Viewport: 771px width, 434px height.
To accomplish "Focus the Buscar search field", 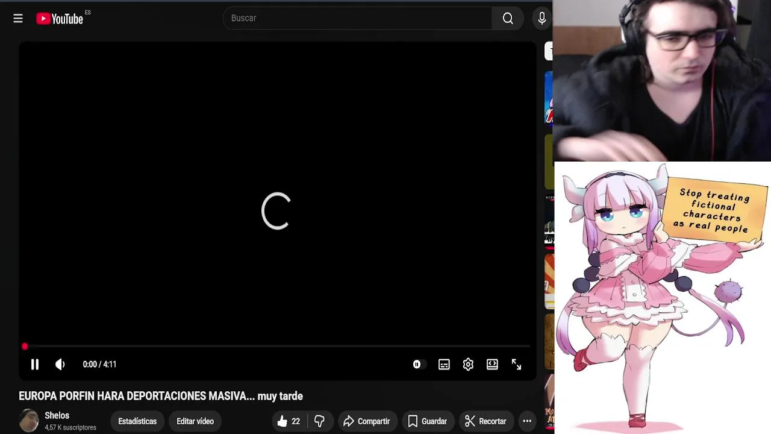I will click(x=358, y=18).
